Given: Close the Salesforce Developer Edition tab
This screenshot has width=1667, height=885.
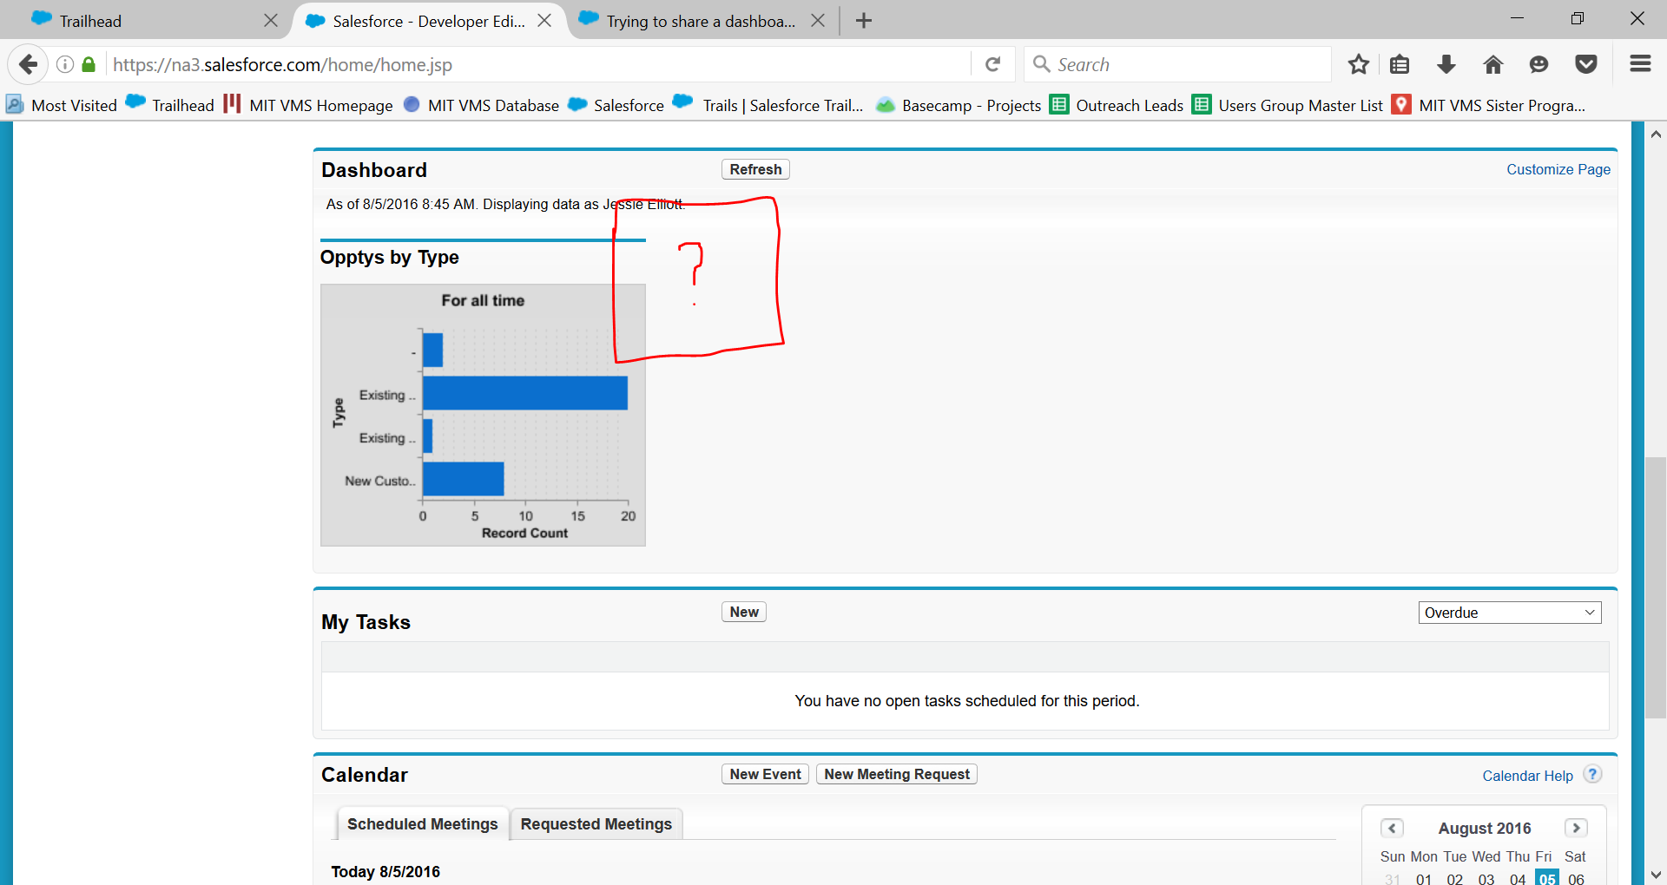Looking at the screenshot, I should tap(544, 20).
